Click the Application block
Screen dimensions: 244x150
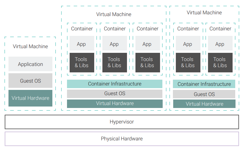pyautogui.click(x=30, y=64)
